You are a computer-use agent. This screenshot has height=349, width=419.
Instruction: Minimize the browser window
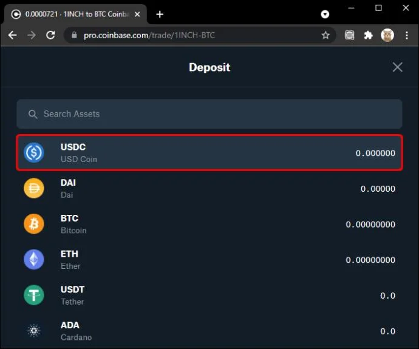point(351,8)
